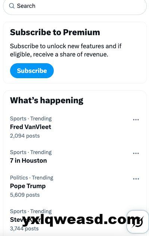Open the Pope Trump trending topic
149x236 pixels.
(75, 186)
